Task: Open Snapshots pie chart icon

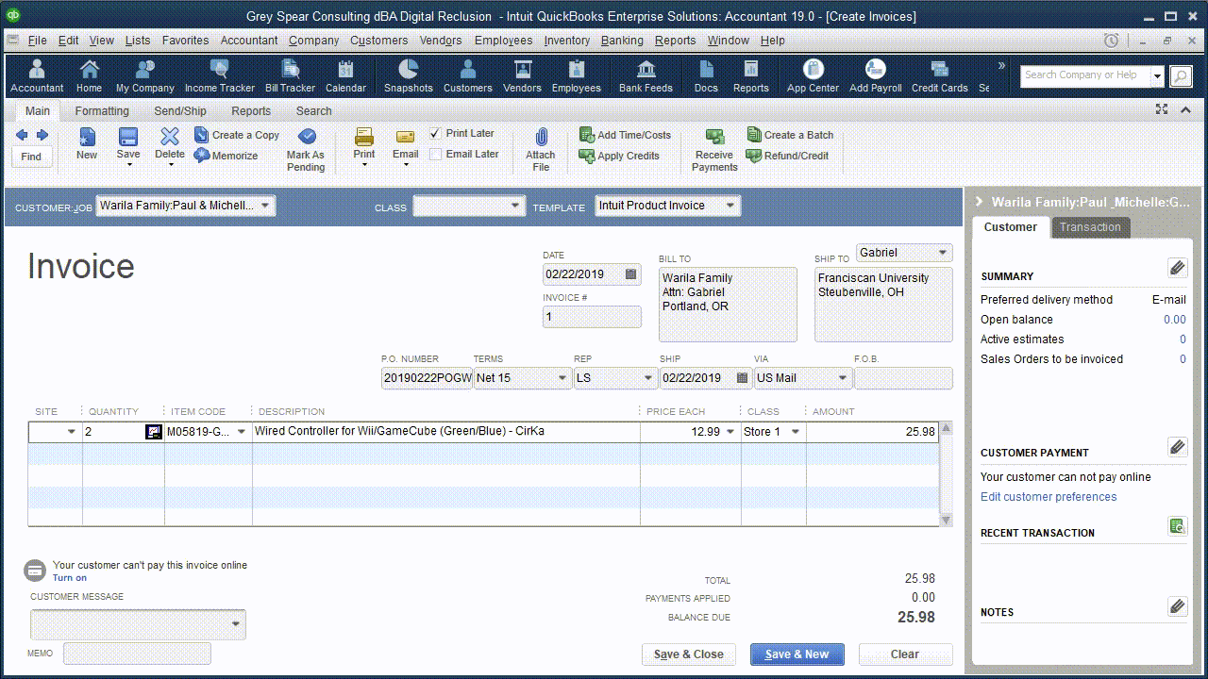Action: click(x=408, y=75)
